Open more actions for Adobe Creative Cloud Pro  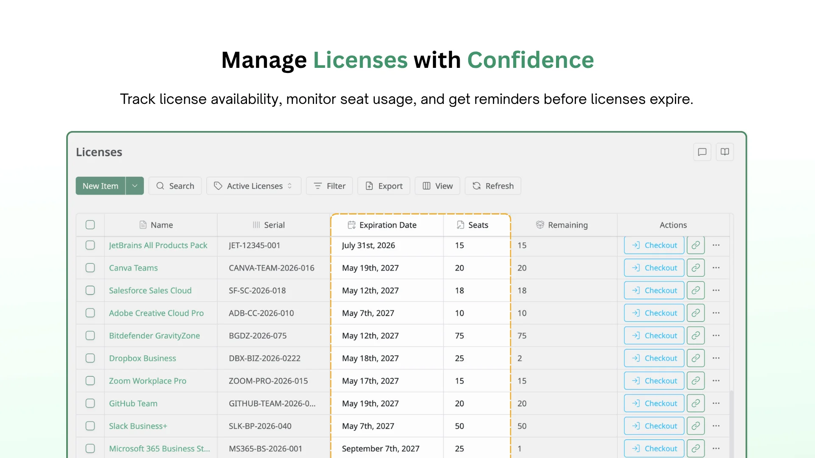(716, 313)
